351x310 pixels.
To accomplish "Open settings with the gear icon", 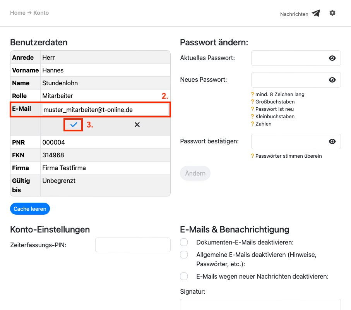I will point(332,13).
